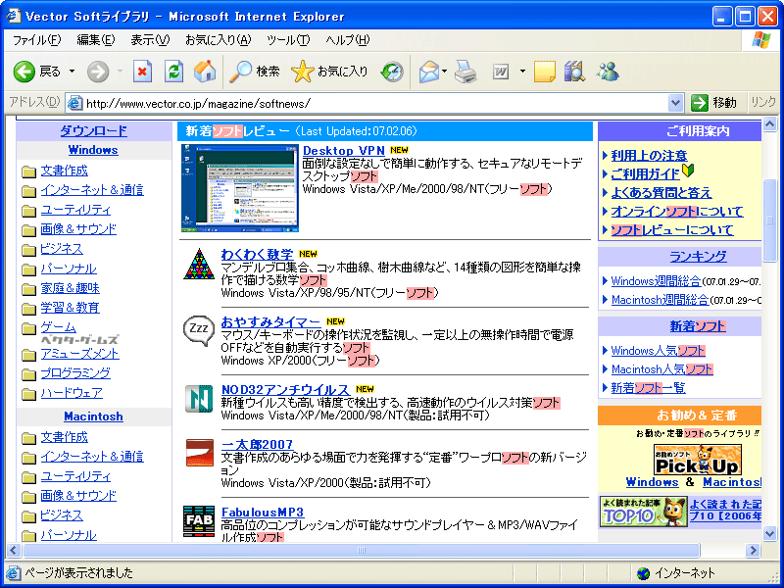Open the 編集(E) menu

coord(95,40)
